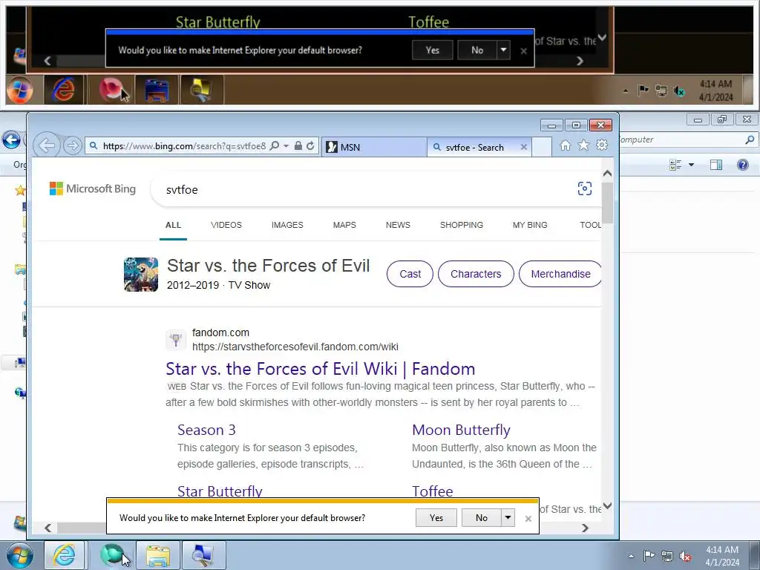Switch to IMAGES results

coord(287,225)
